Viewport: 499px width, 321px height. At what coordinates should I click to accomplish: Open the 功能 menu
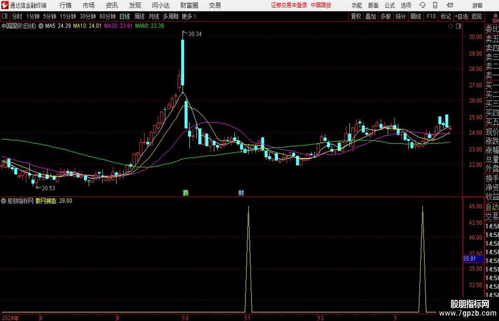[357, 5]
